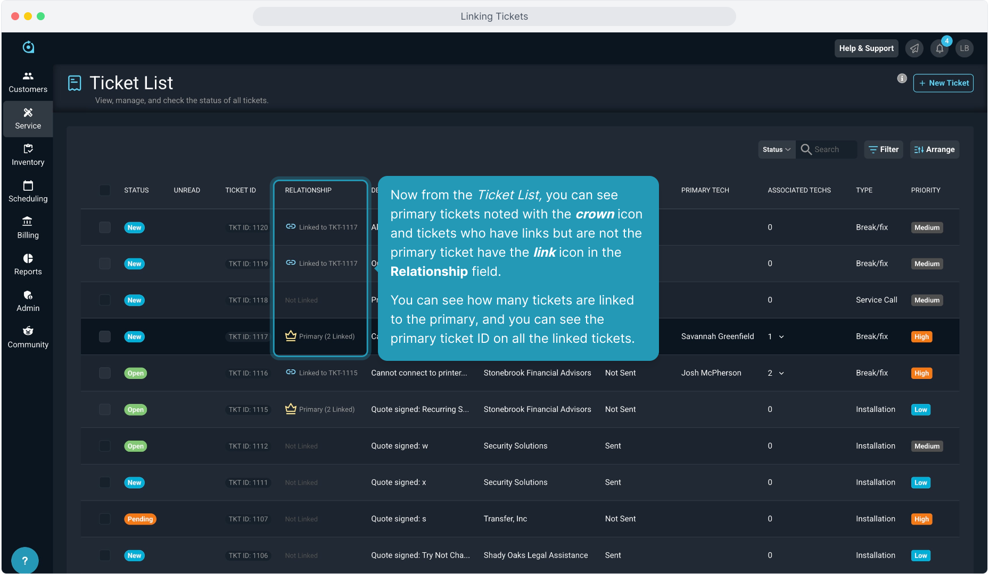989x574 pixels.
Task: Click the New Ticket button
Action: tap(943, 83)
